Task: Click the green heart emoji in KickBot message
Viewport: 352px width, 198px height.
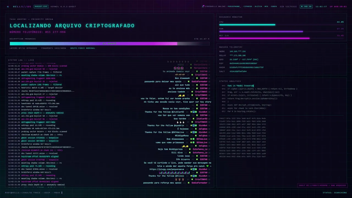Action: pos(208,166)
